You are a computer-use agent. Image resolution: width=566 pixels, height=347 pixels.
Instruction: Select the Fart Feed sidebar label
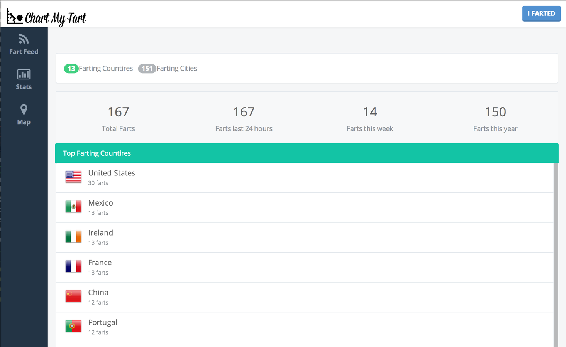[x=24, y=52]
